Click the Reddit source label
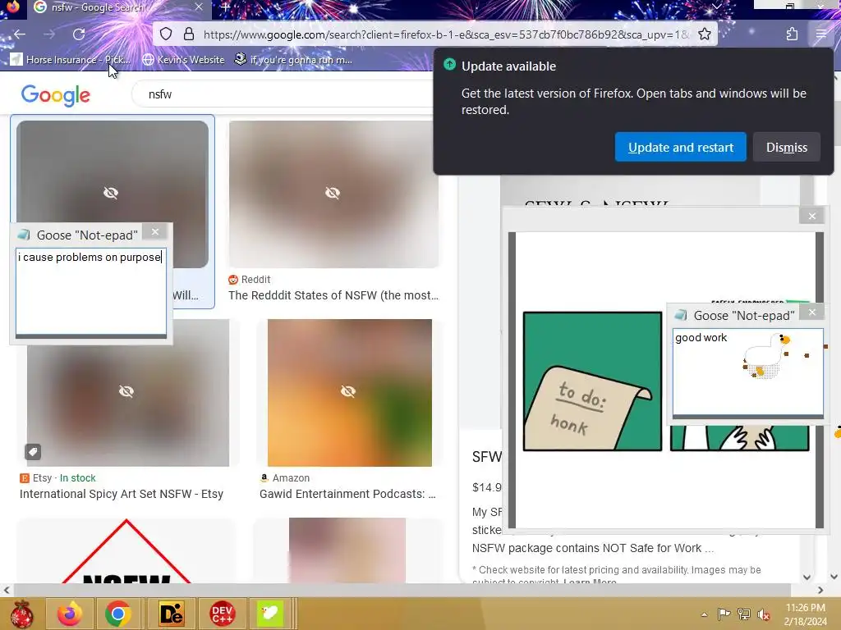Screen dimensions: 841x630 (x=250, y=280)
